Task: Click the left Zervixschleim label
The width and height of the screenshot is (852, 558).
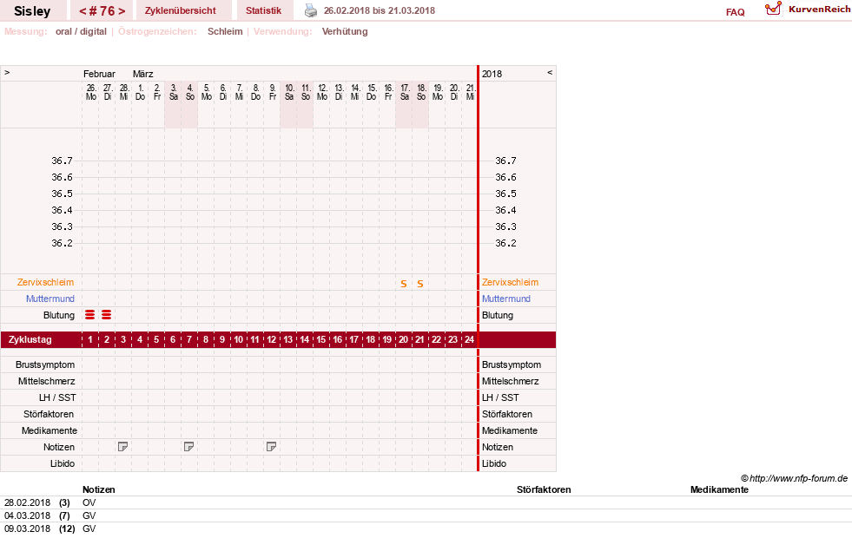Action: [46, 282]
